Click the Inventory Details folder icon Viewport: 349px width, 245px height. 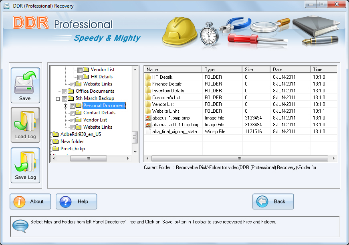(148, 91)
